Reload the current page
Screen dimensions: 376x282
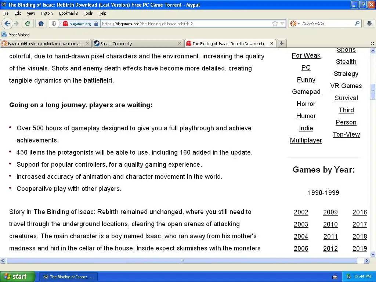(28, 23)
